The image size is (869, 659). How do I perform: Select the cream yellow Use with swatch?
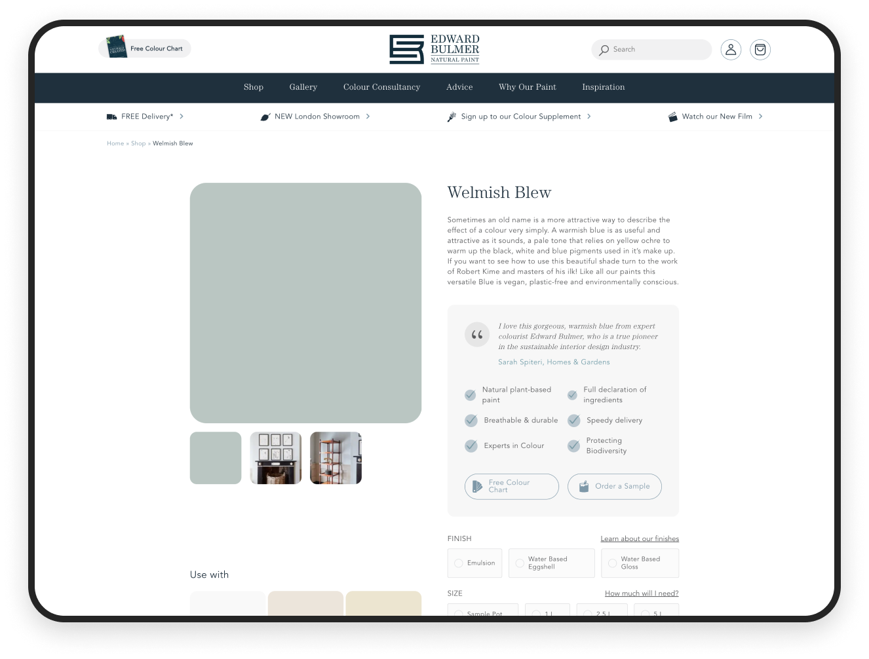click(x=383, y=603)
